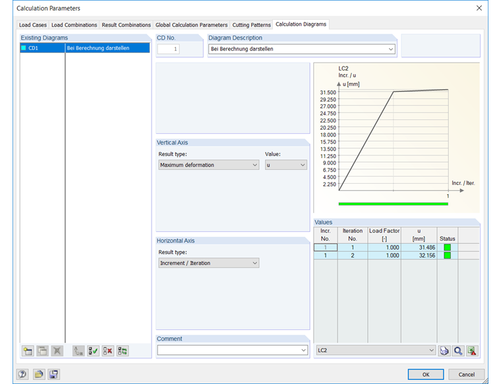Open the Horizontal Axis Result type dropdown
Viewport: 501px width, 384px height.
tap(209, 263)
